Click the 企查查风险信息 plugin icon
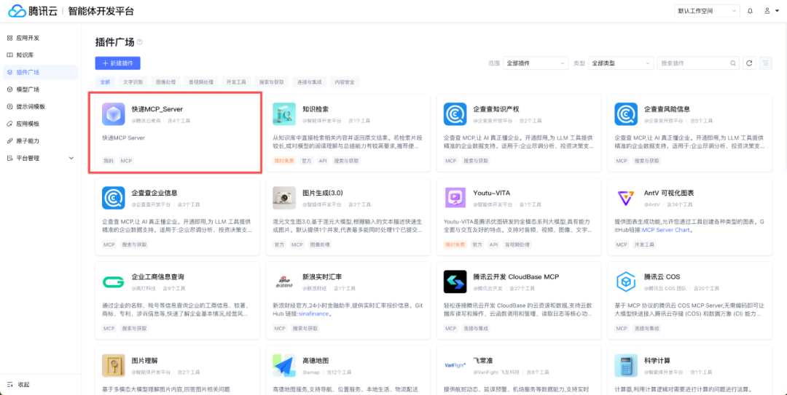The height and width of the screenshot is (395, 787). pyautogui.click(x=626, y=114)
